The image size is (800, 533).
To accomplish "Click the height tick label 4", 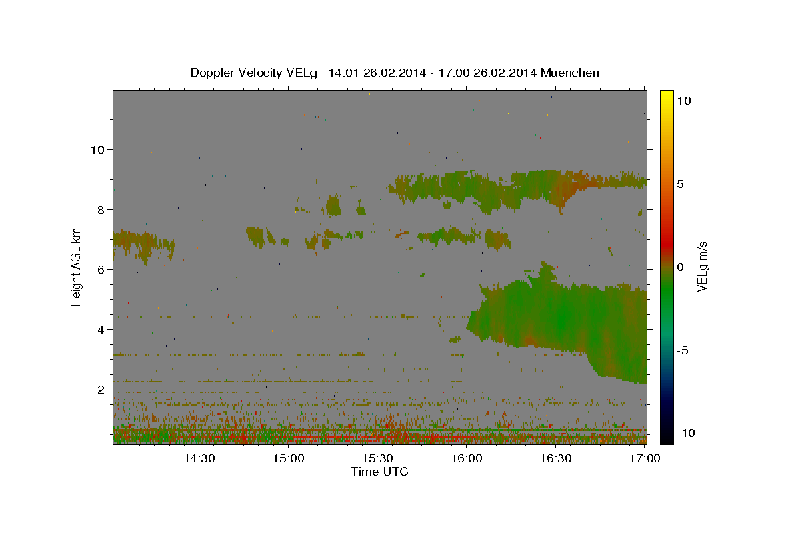I will tap(100, 329).
